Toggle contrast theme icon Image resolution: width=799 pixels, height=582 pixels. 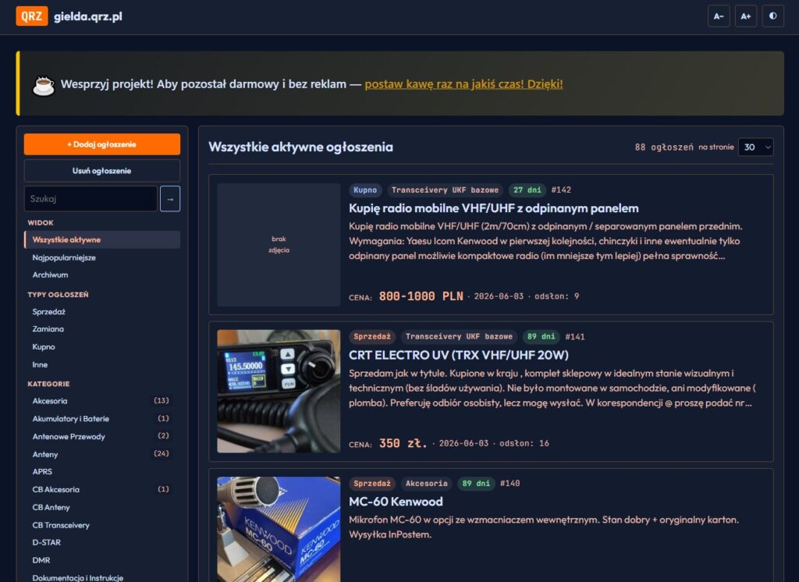tap(772, 16)
